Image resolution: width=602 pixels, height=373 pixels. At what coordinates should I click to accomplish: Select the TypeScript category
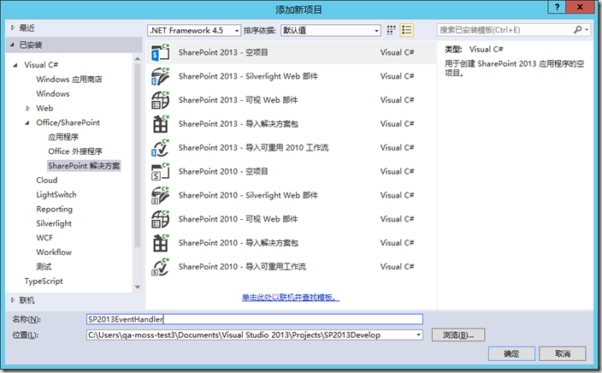[44, 281]
